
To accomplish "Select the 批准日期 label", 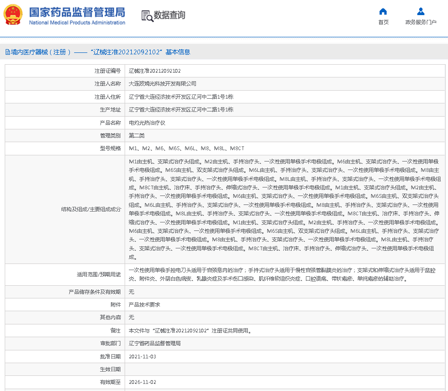I will click(110, 357).
